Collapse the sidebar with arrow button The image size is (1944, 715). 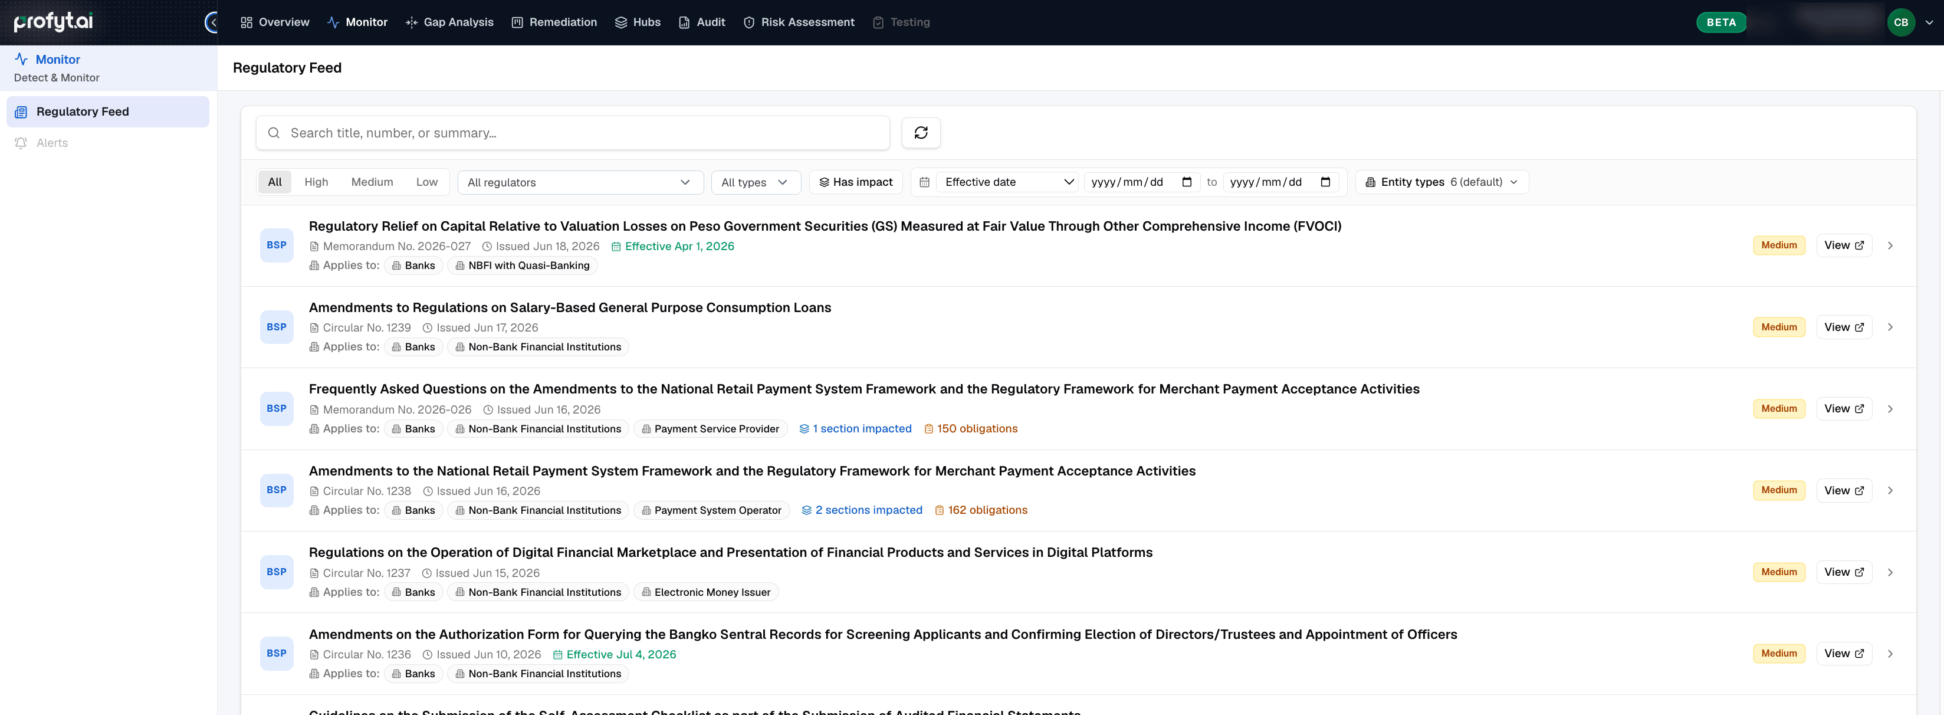pos(212,22)
